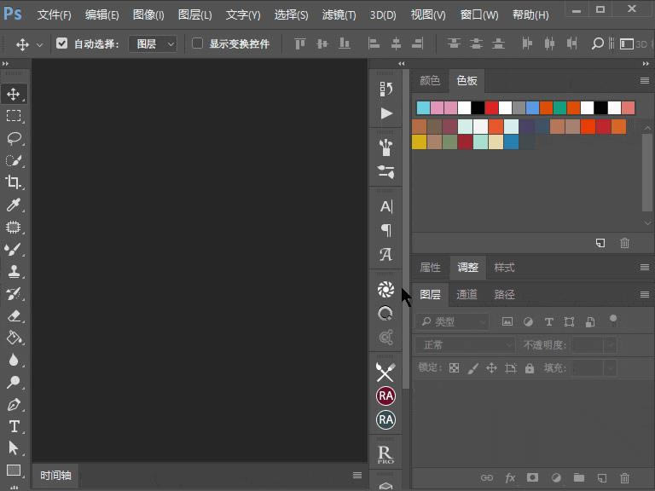The height and width of the screenshot is (491, 655).
Task: Open the Actions panel play icon
Action: point(386,113)
